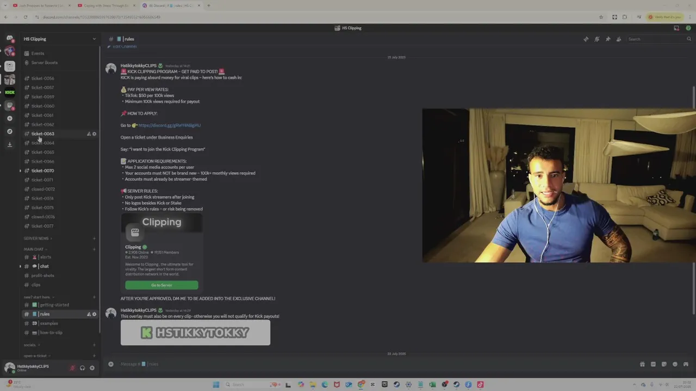The width and height of the screenshot is (696, 391).
Task: Click Chrome profile verify button
Action: point(664,17)
